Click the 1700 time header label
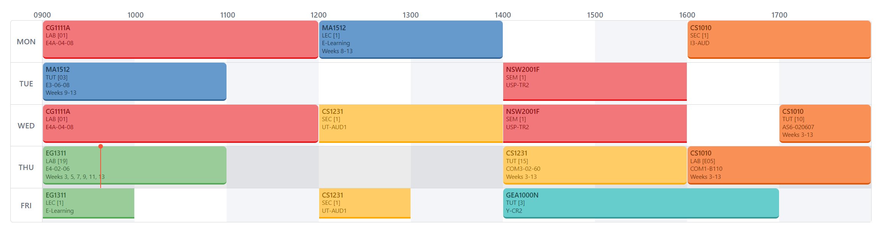 click(x=779, y=15)
